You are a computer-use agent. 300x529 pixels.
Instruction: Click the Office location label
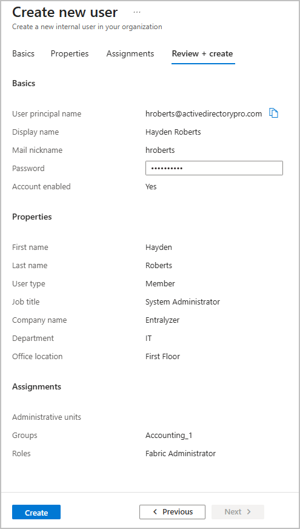coord(38,357)
